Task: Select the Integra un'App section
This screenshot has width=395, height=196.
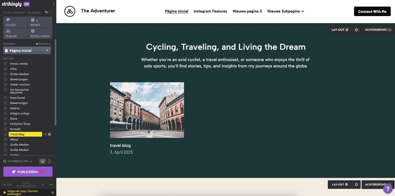Action: pyautogui.click(x=20, y=113)
